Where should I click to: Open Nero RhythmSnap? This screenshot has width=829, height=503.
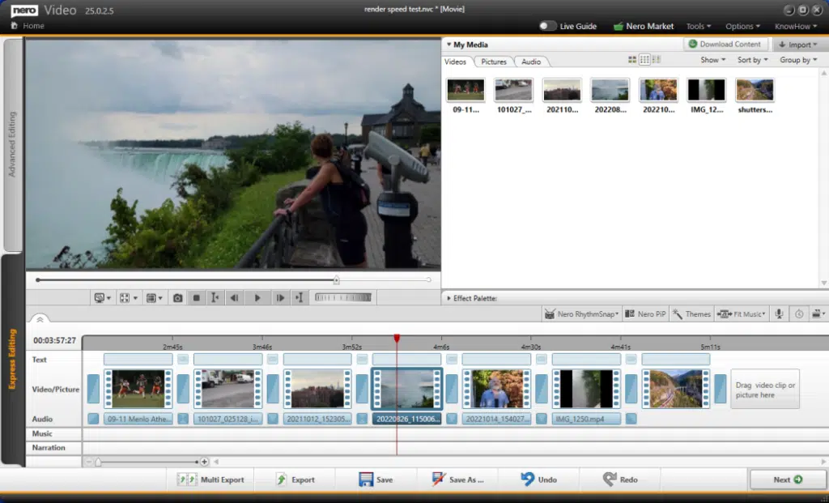[581, 313]
